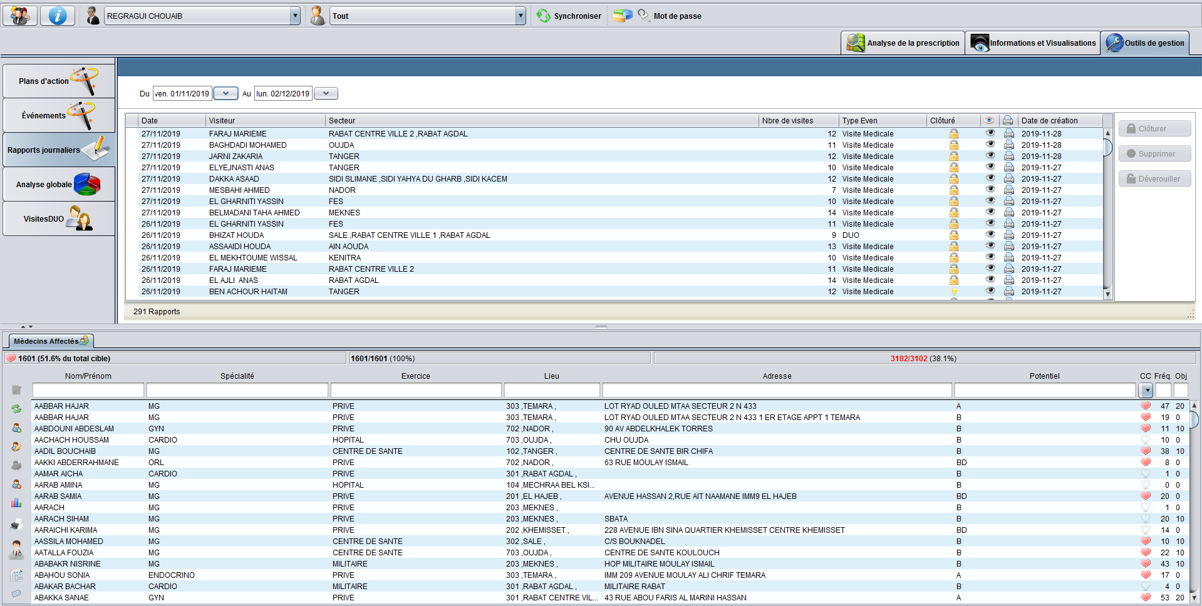Click the edit doctor icon with pencil

16,447
